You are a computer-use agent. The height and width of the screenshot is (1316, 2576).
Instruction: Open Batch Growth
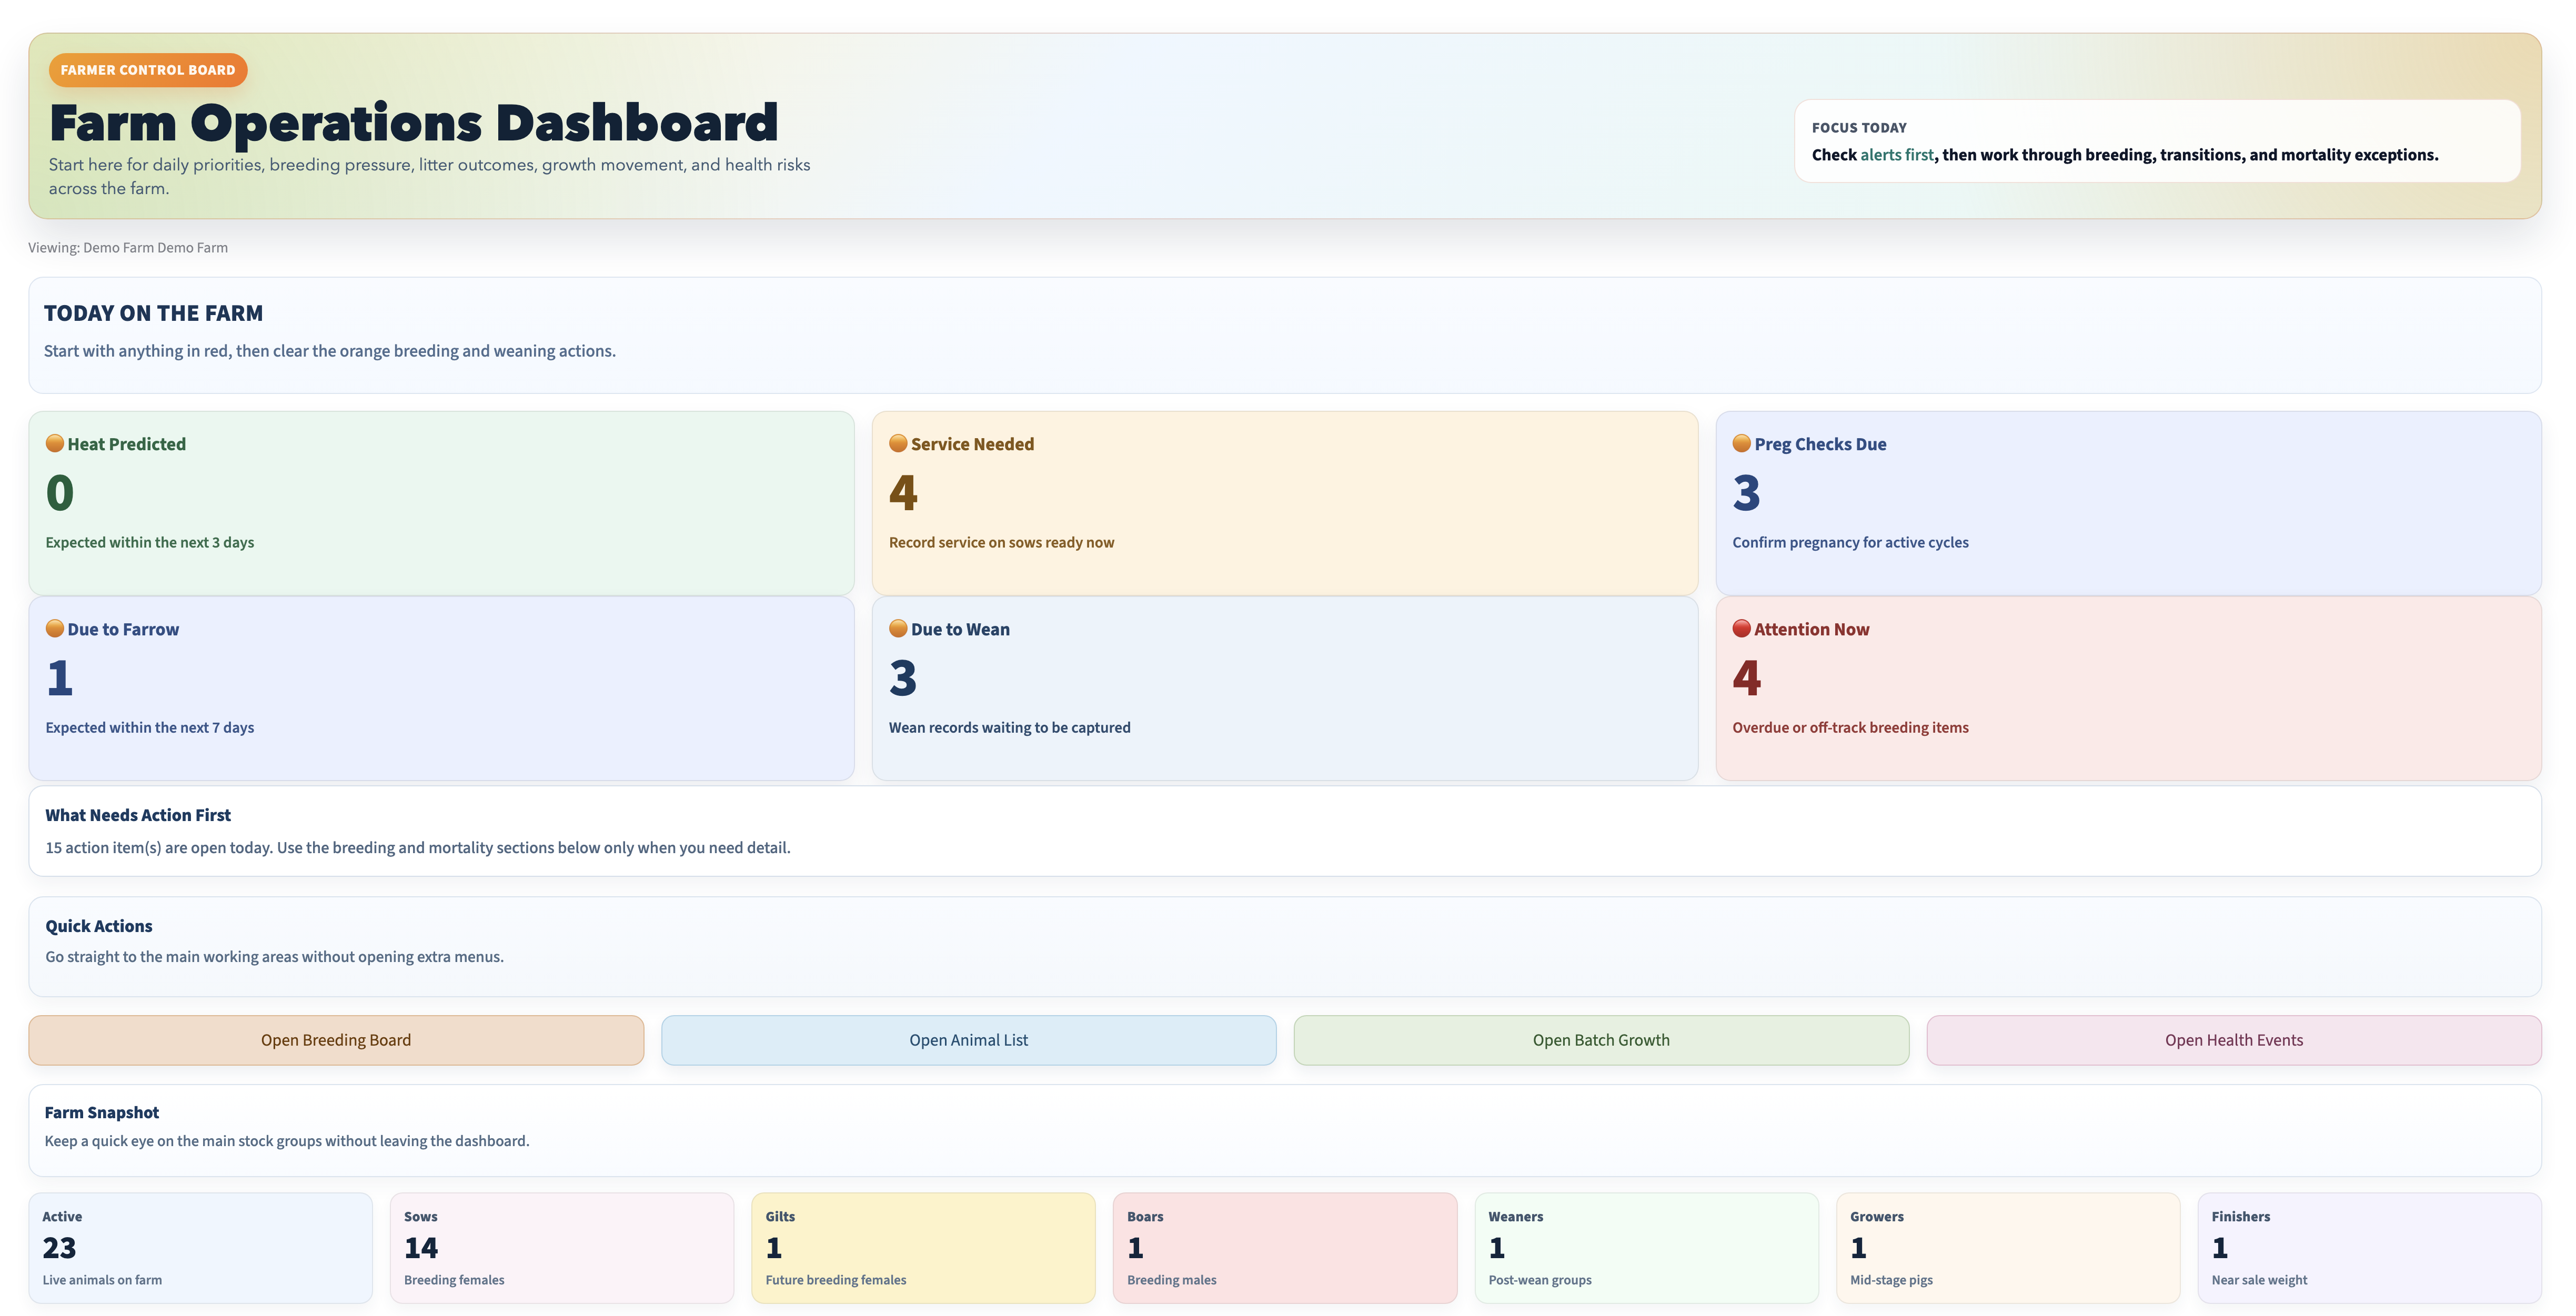pos(1601,1040)
